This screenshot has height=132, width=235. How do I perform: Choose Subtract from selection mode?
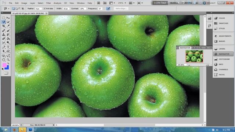coord(19,8)
